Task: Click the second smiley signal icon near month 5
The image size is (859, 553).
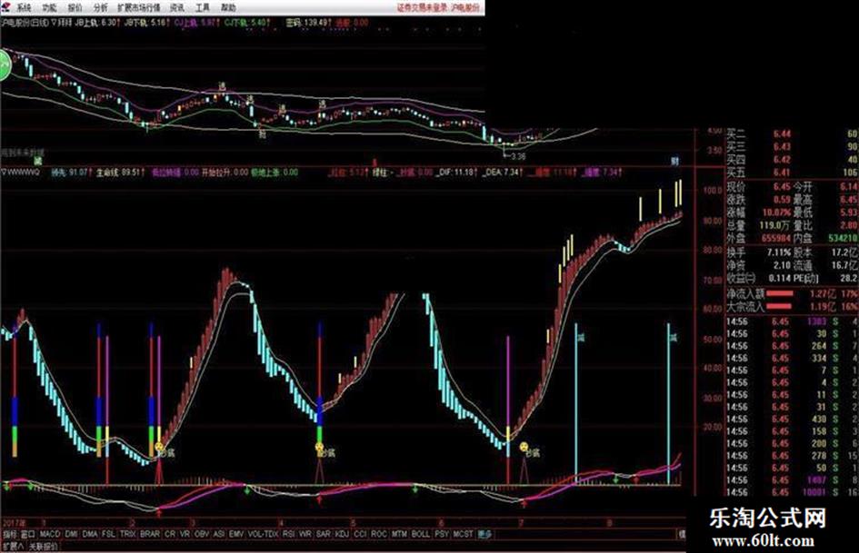Action: click(320, 448)
